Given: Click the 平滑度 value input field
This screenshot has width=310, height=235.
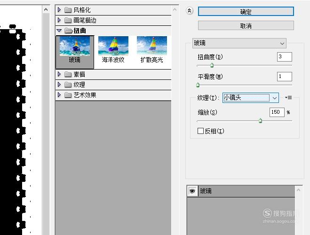Looking at the screenshot, I should 284,77.
